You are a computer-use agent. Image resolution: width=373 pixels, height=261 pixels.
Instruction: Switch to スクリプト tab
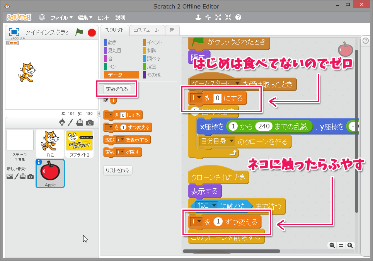(x=115, y=30)
